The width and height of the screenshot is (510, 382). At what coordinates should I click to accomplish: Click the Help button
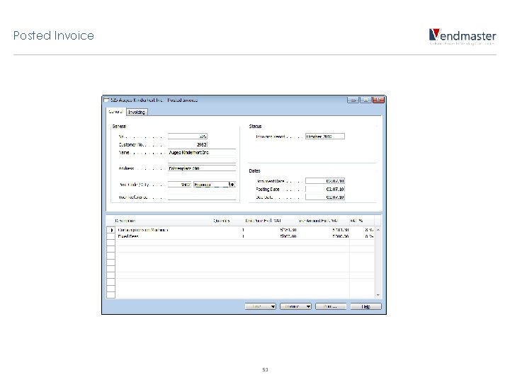(x=365, y=306)
